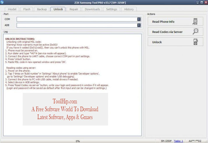This screenshot has width=208, height=143.
Task: Expand the COM port dropdown arrow
Action: click(x=139, y=19)
